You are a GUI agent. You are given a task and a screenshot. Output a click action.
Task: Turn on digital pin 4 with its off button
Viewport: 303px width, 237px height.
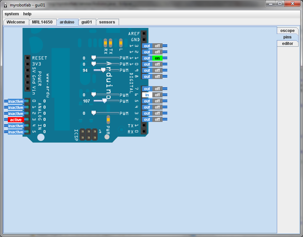(x=157, y=107)
